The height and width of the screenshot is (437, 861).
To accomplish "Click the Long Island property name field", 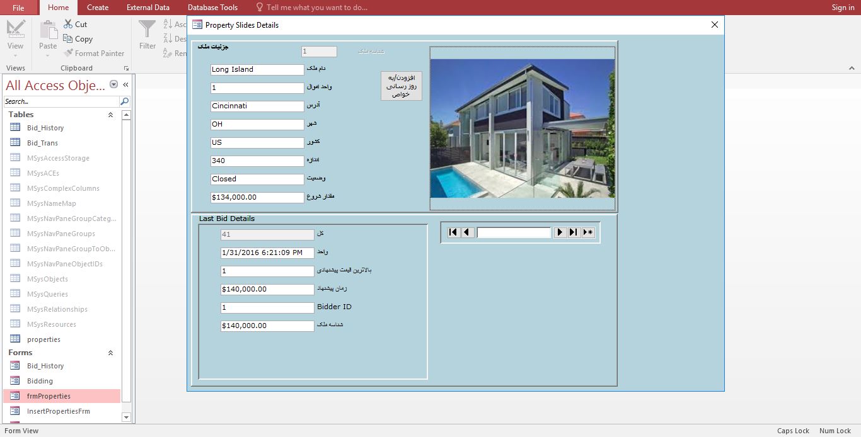I will point(257,70).
